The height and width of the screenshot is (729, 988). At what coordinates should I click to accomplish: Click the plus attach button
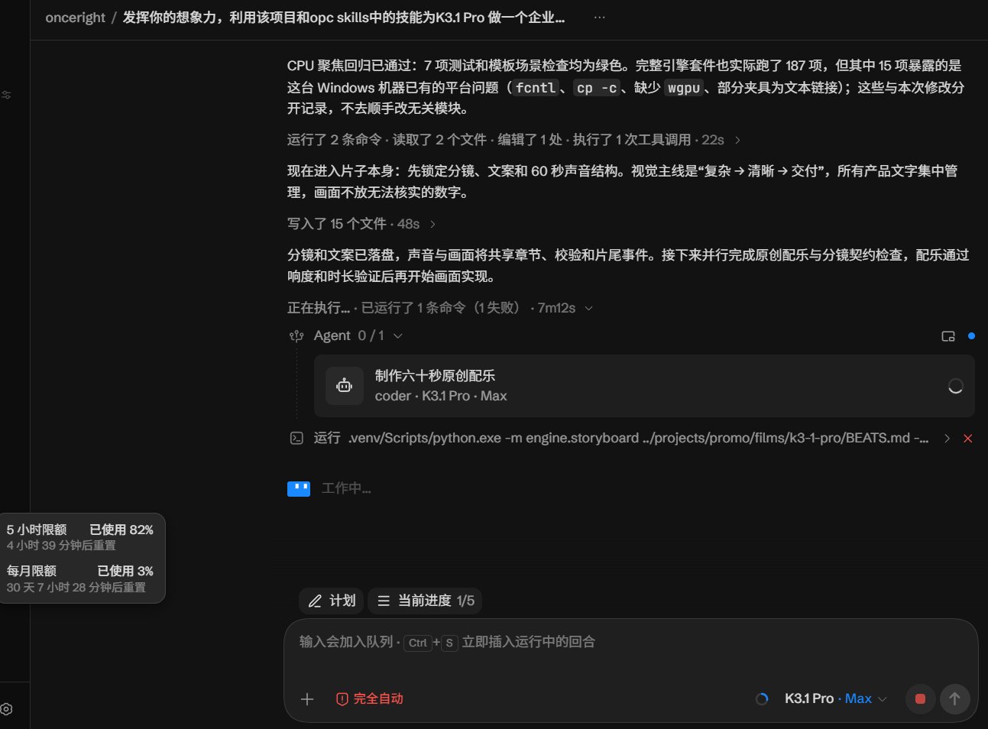[x=307, y=699]
